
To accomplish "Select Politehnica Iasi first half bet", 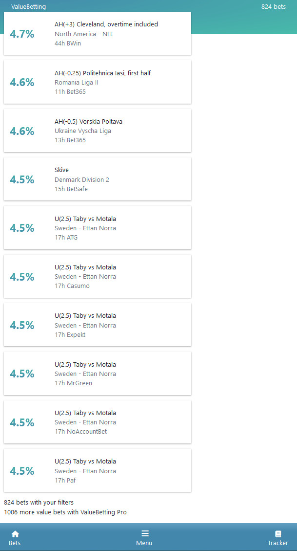I will click(x=98, y=82).
